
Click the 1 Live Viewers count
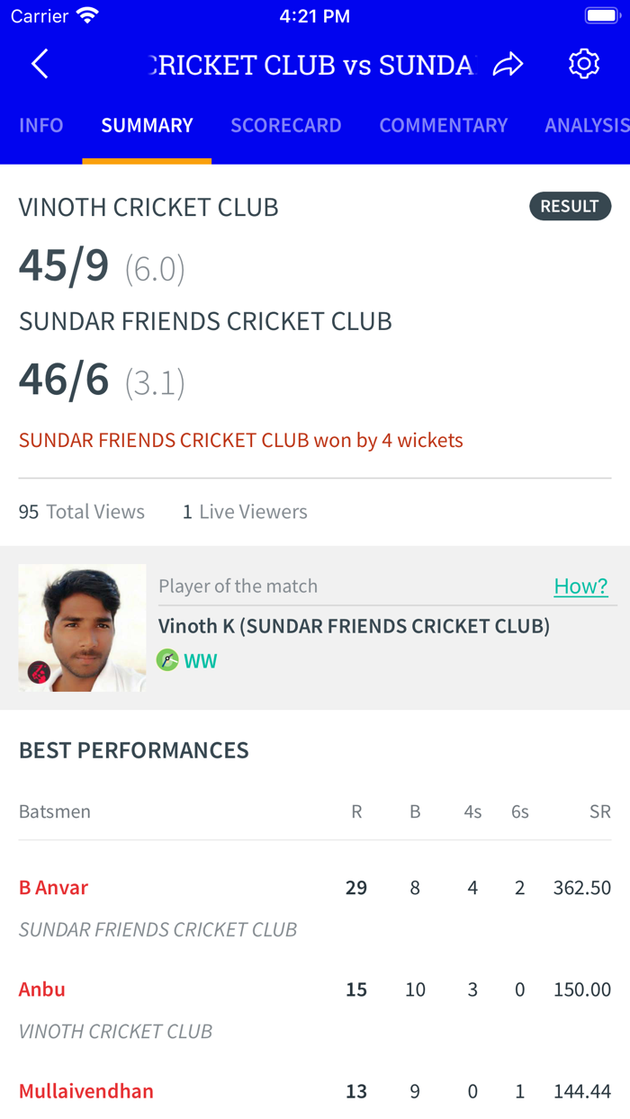[x=246, y=511]
